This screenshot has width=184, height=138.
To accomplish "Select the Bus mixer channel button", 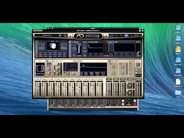I will pos(123,79).
